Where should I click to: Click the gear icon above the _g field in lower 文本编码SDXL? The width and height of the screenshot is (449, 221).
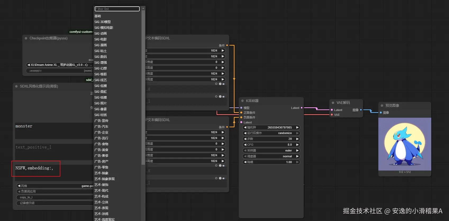tap(220, 165)
